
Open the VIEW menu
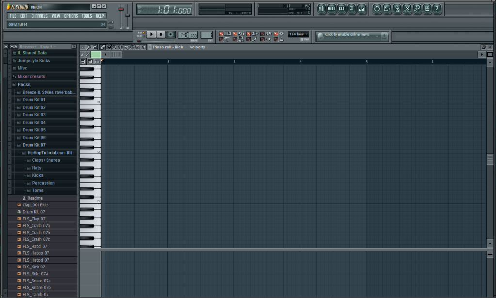click(x=56, y=16)
